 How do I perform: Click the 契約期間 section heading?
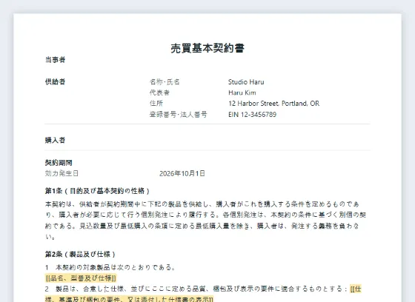pos(59,163)
